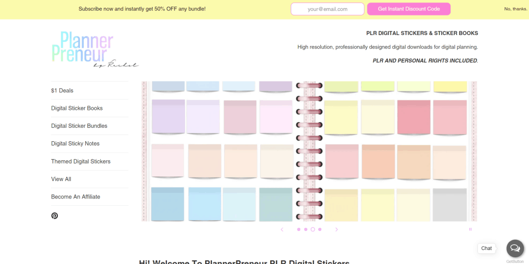Click the Subscribe now 50% OFF banner text
The width and height of the screenshot is (529, 264).
[x=142, y=9]
